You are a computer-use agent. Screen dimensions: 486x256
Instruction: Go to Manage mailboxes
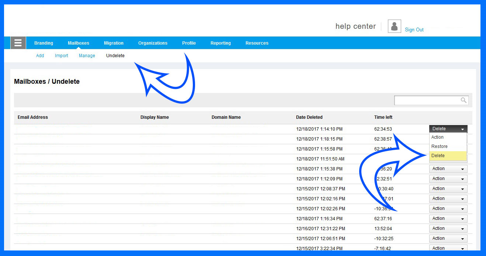[x=87, y=56]
